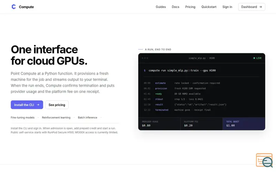Image resolution: width=276 pixels, height=172 pixels.
Task: Select the Reinforcement learning label
Action: (x=56, y=118)
